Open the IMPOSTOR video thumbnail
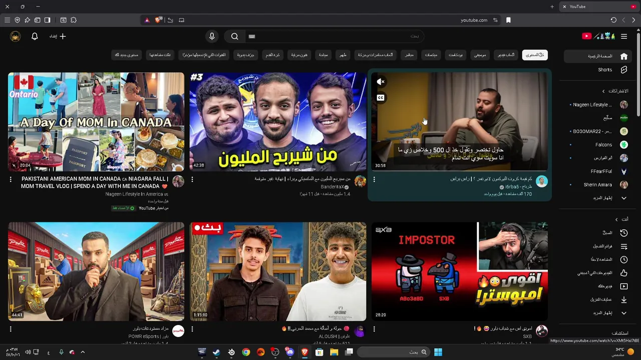Image resolution: width=641 pixels, height=360 pixels. click(x=460, y=271)
